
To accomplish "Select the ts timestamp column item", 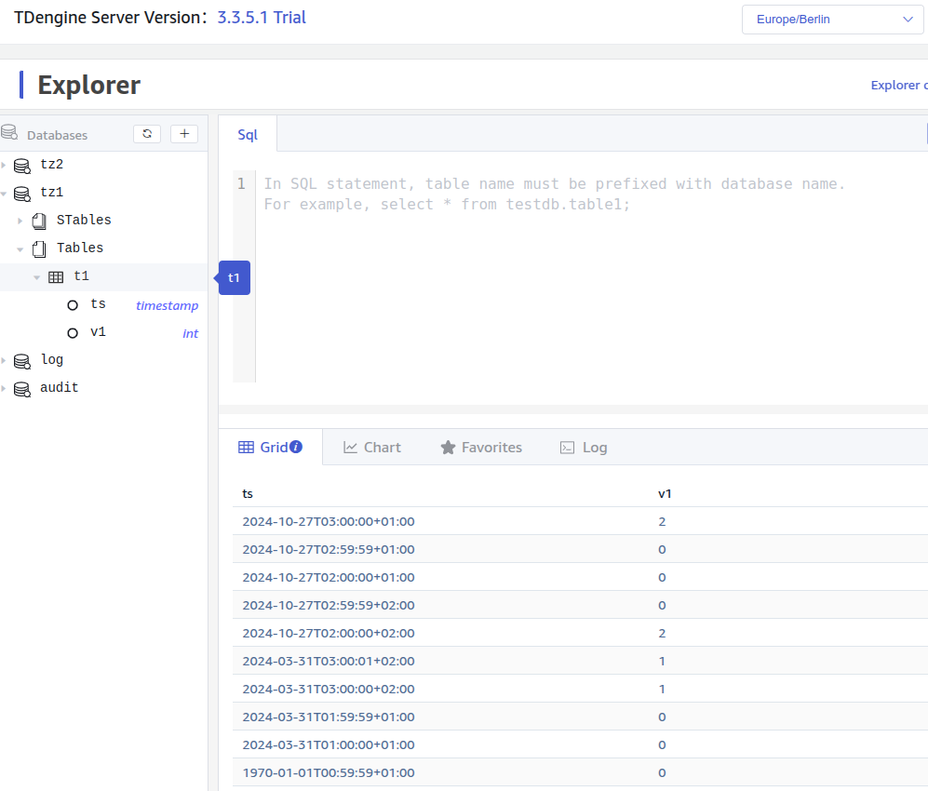I will click(98, 304).
